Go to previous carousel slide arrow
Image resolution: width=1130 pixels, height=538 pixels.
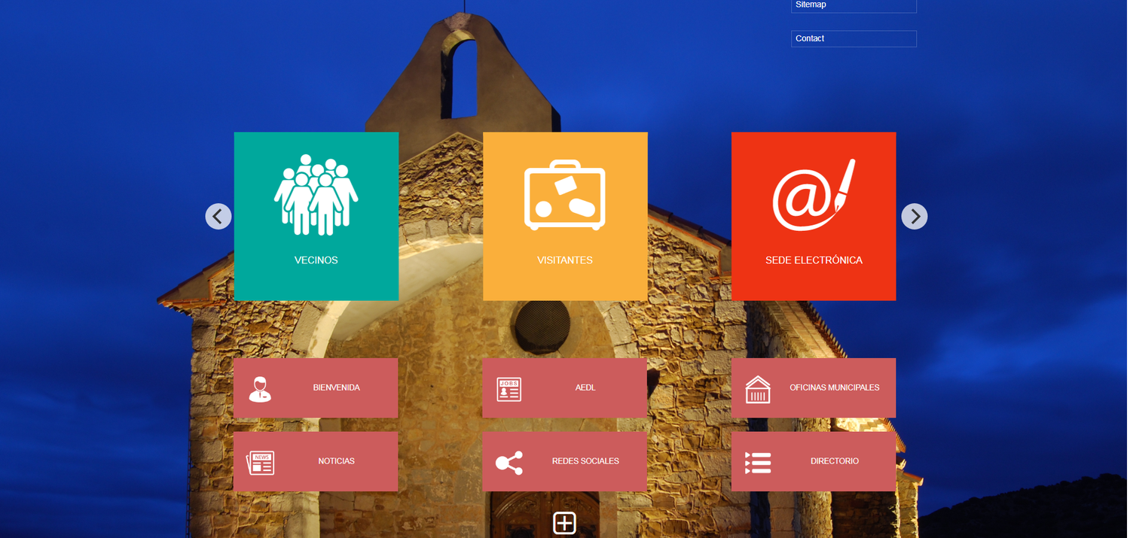pos(218,217)
